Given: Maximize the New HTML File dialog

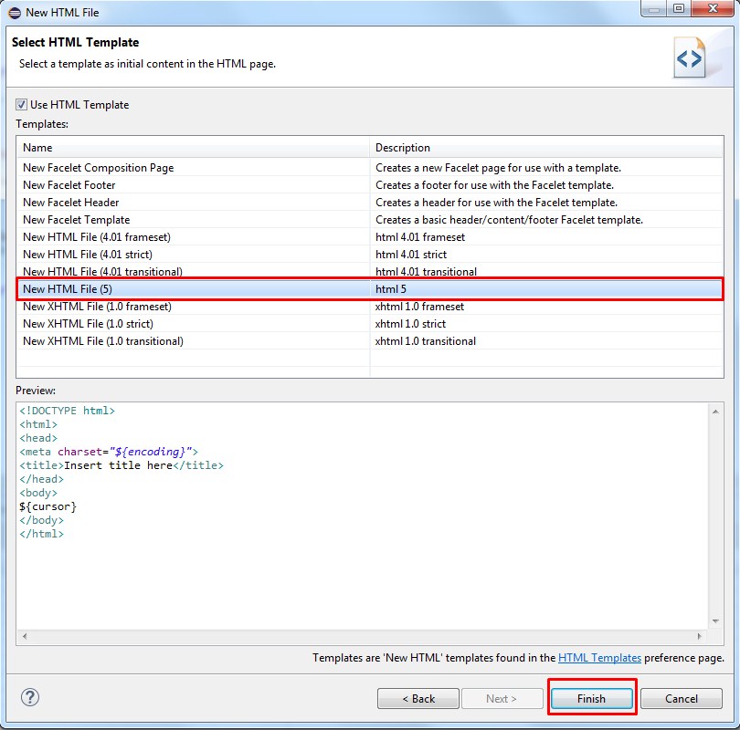Looking at the screenshot, I should [x=679, y=8].
